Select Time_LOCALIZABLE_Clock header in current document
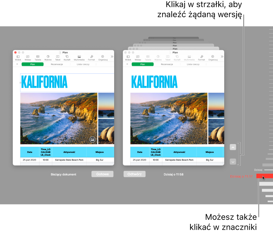The width and height of the screenshot is (273, 235). [46, 152]
